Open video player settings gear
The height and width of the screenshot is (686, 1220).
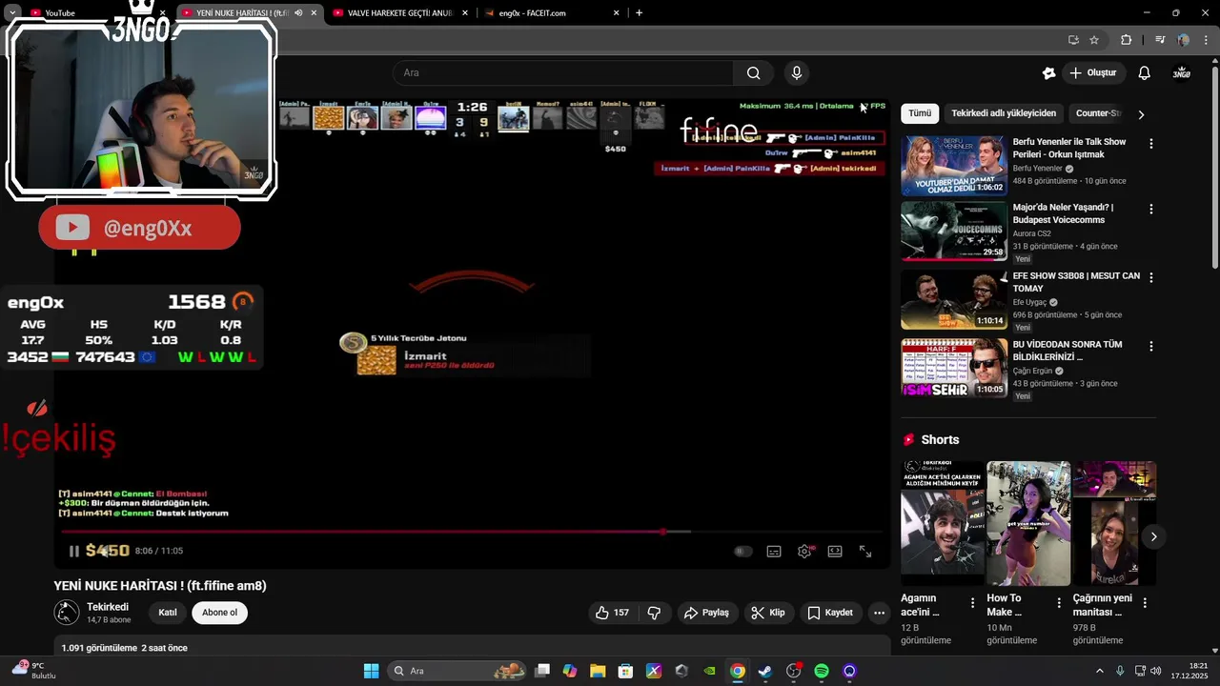(x=804, y=551)
